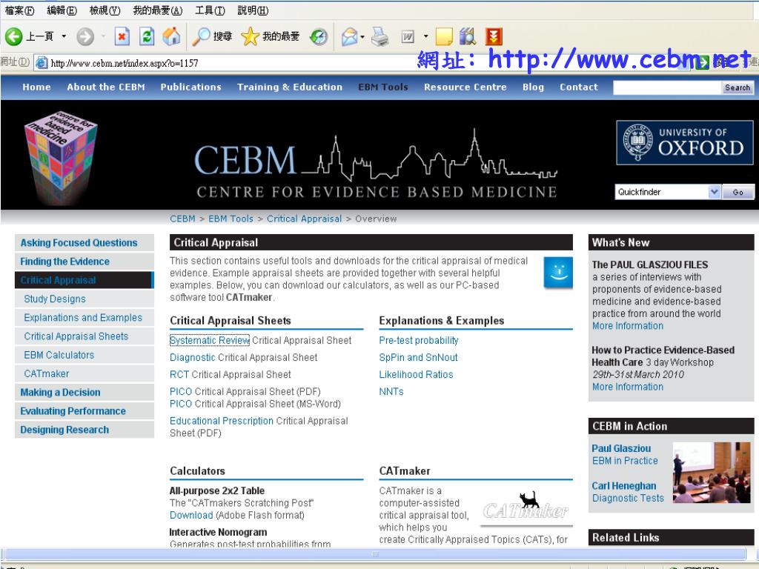Image resolution: width=759 pixels, height=569 pixels.
Task: Click the University of Oxford logo
Action: 684,143
